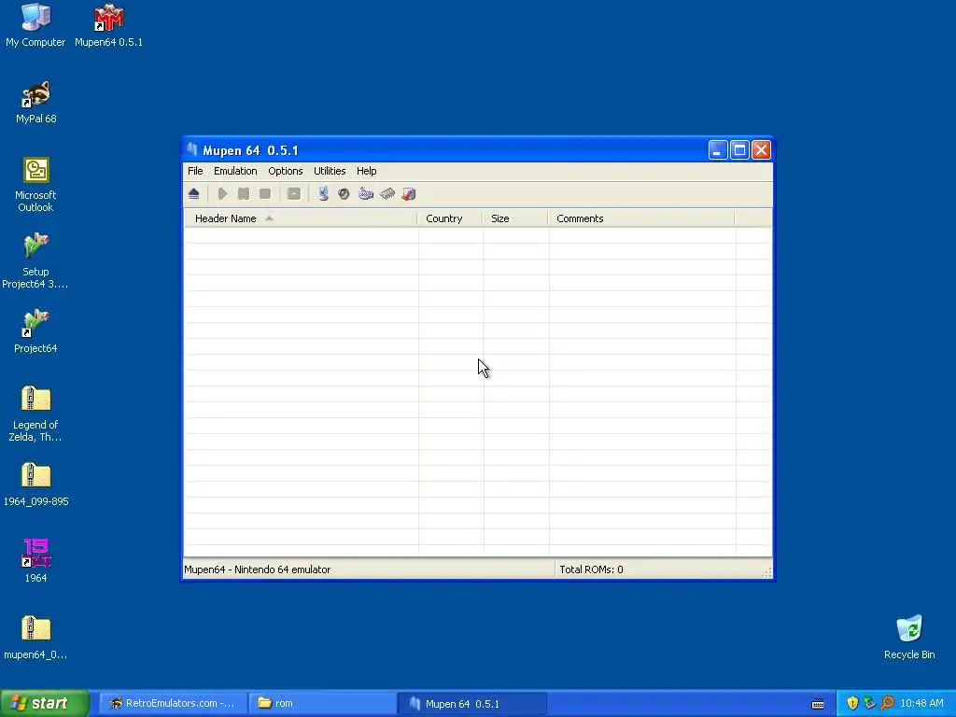Open input plugin settings controller icon
Viewport: 956px width, 717px height.
tap(366, 194)
